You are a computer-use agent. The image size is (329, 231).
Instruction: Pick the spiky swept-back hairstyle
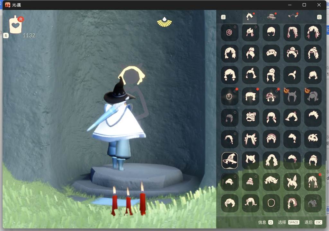coord(313,118)
